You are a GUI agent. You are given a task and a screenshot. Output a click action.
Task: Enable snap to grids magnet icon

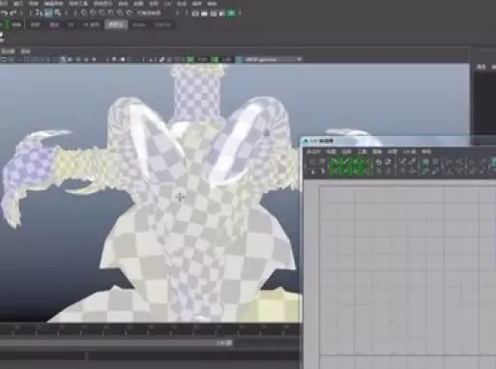(x=84, y=14)
